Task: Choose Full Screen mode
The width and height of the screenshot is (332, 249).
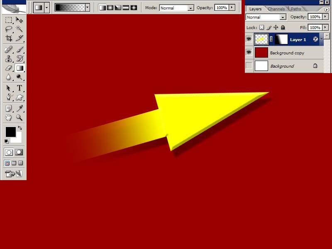Action: point(20,163)
